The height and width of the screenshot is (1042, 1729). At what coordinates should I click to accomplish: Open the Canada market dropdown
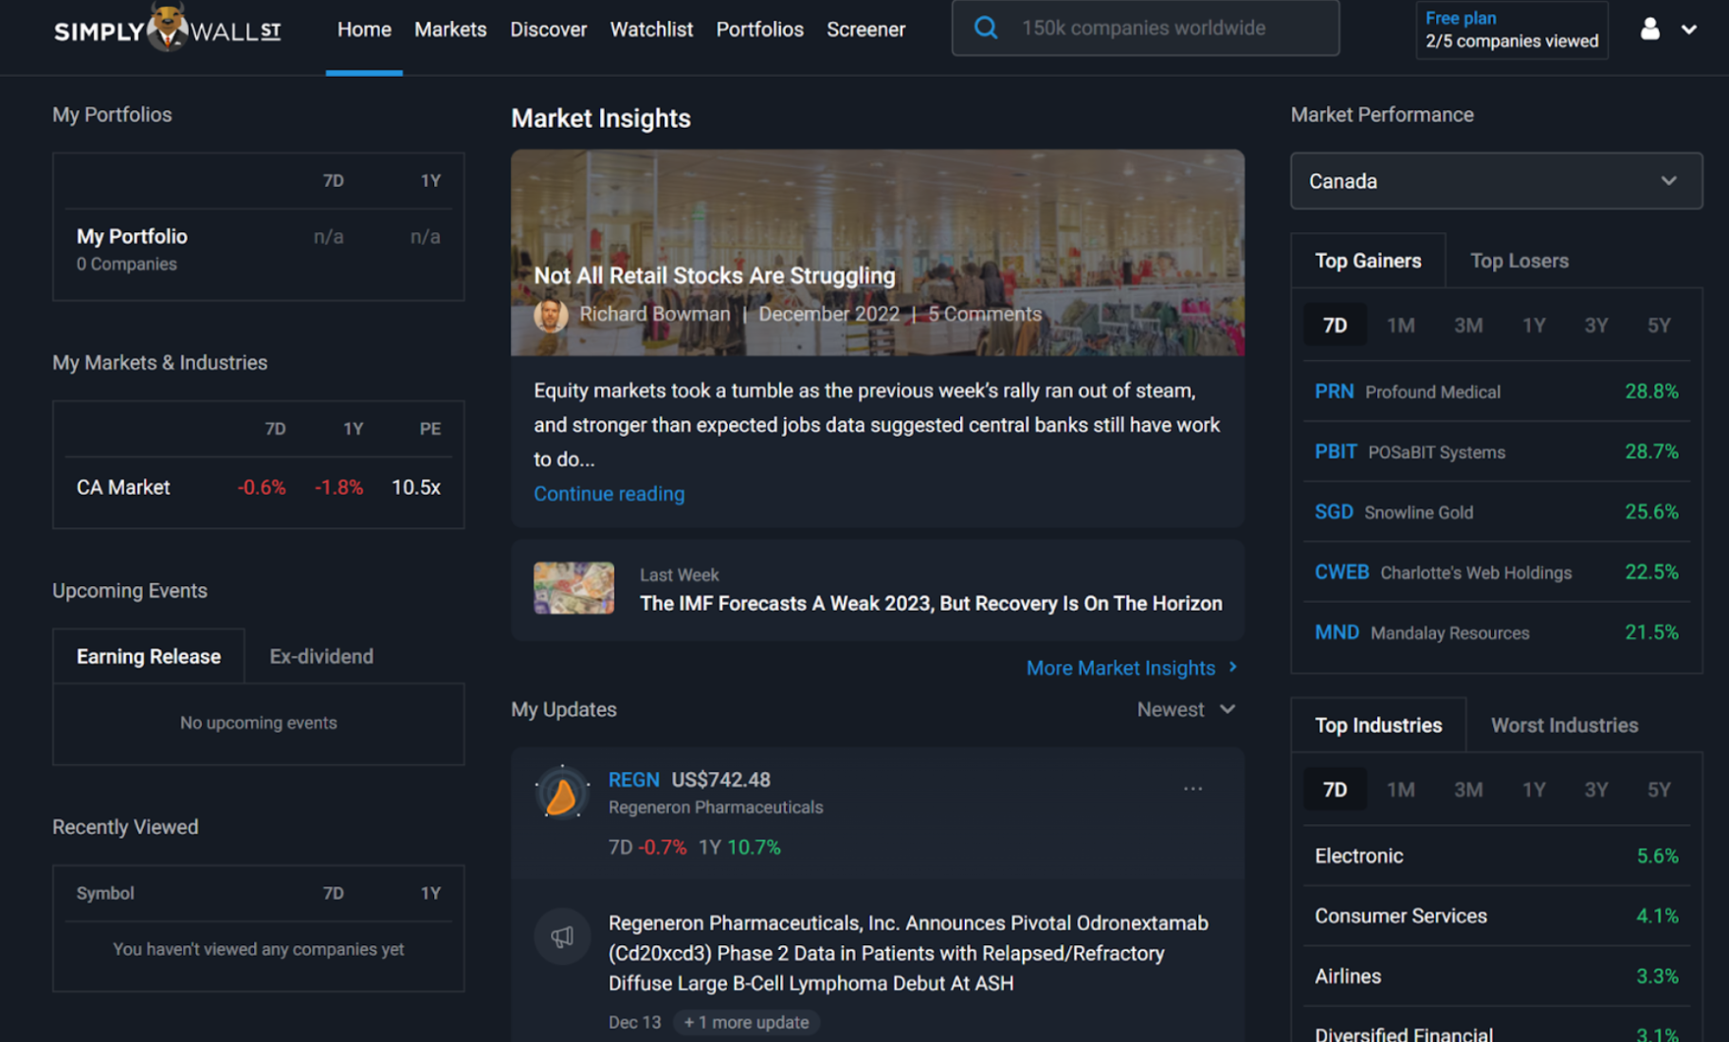click(1496, 181)
